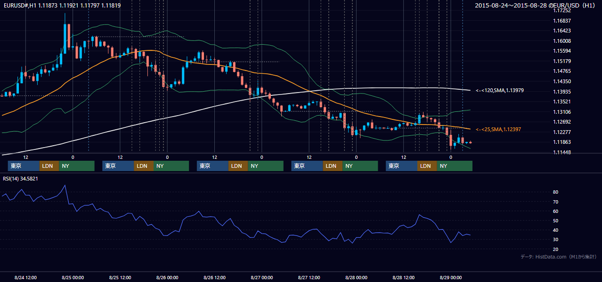Click the 1.12277 price axis value
The width and height of the screenshot is (602, 282).
coord(562,132)
